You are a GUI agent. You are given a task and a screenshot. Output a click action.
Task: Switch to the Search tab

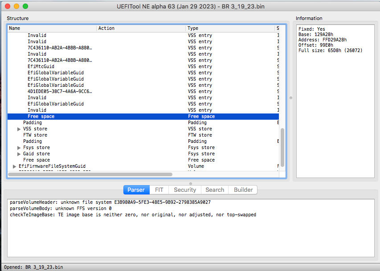(215, 190)
